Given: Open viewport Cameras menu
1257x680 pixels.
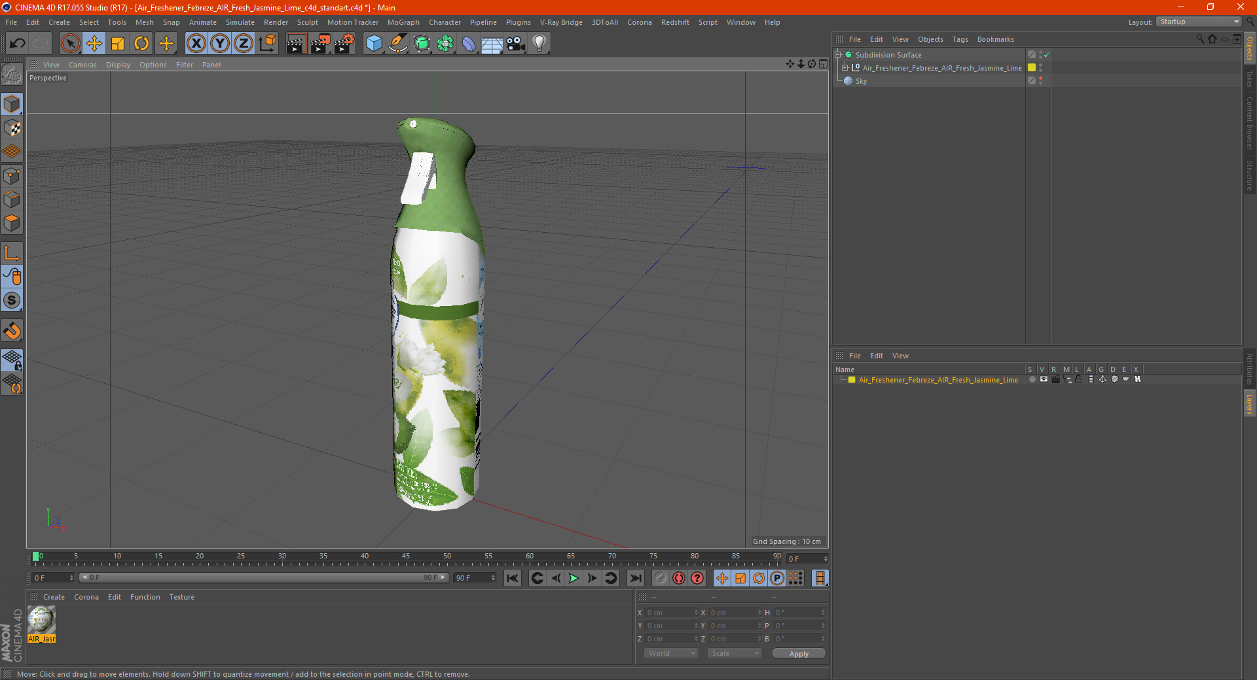Looking at the screenshot, I should [82, 65].
